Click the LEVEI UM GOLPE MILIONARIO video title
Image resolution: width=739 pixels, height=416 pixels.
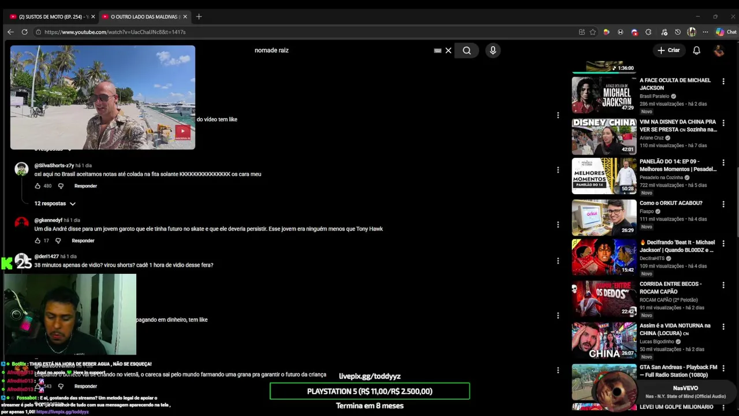677,407
